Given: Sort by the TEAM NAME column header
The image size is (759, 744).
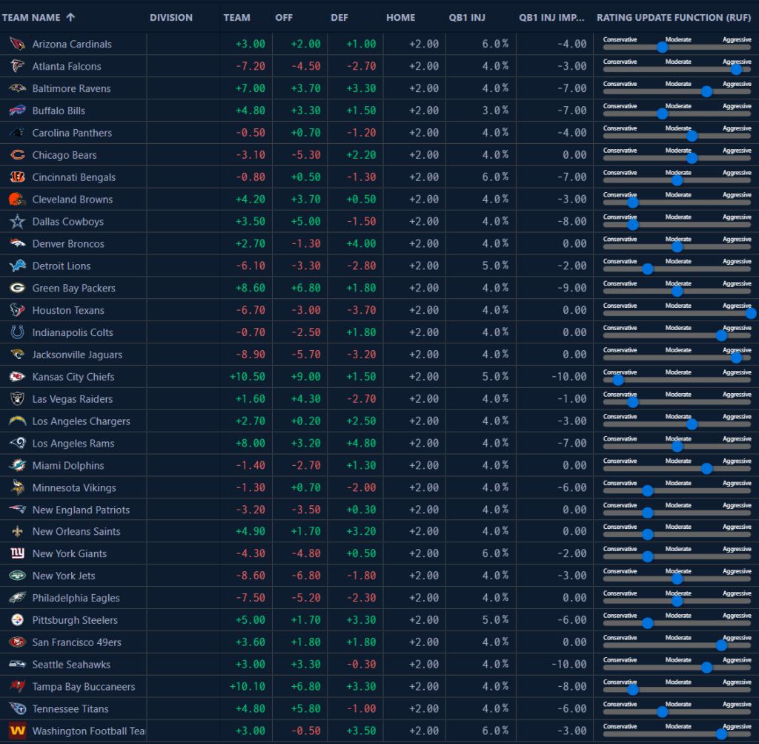Looking at the screenshot, I should click(x=31, y=18).
